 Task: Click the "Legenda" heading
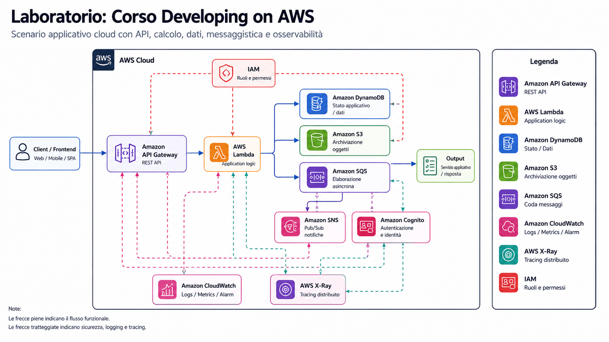[544, 61]
